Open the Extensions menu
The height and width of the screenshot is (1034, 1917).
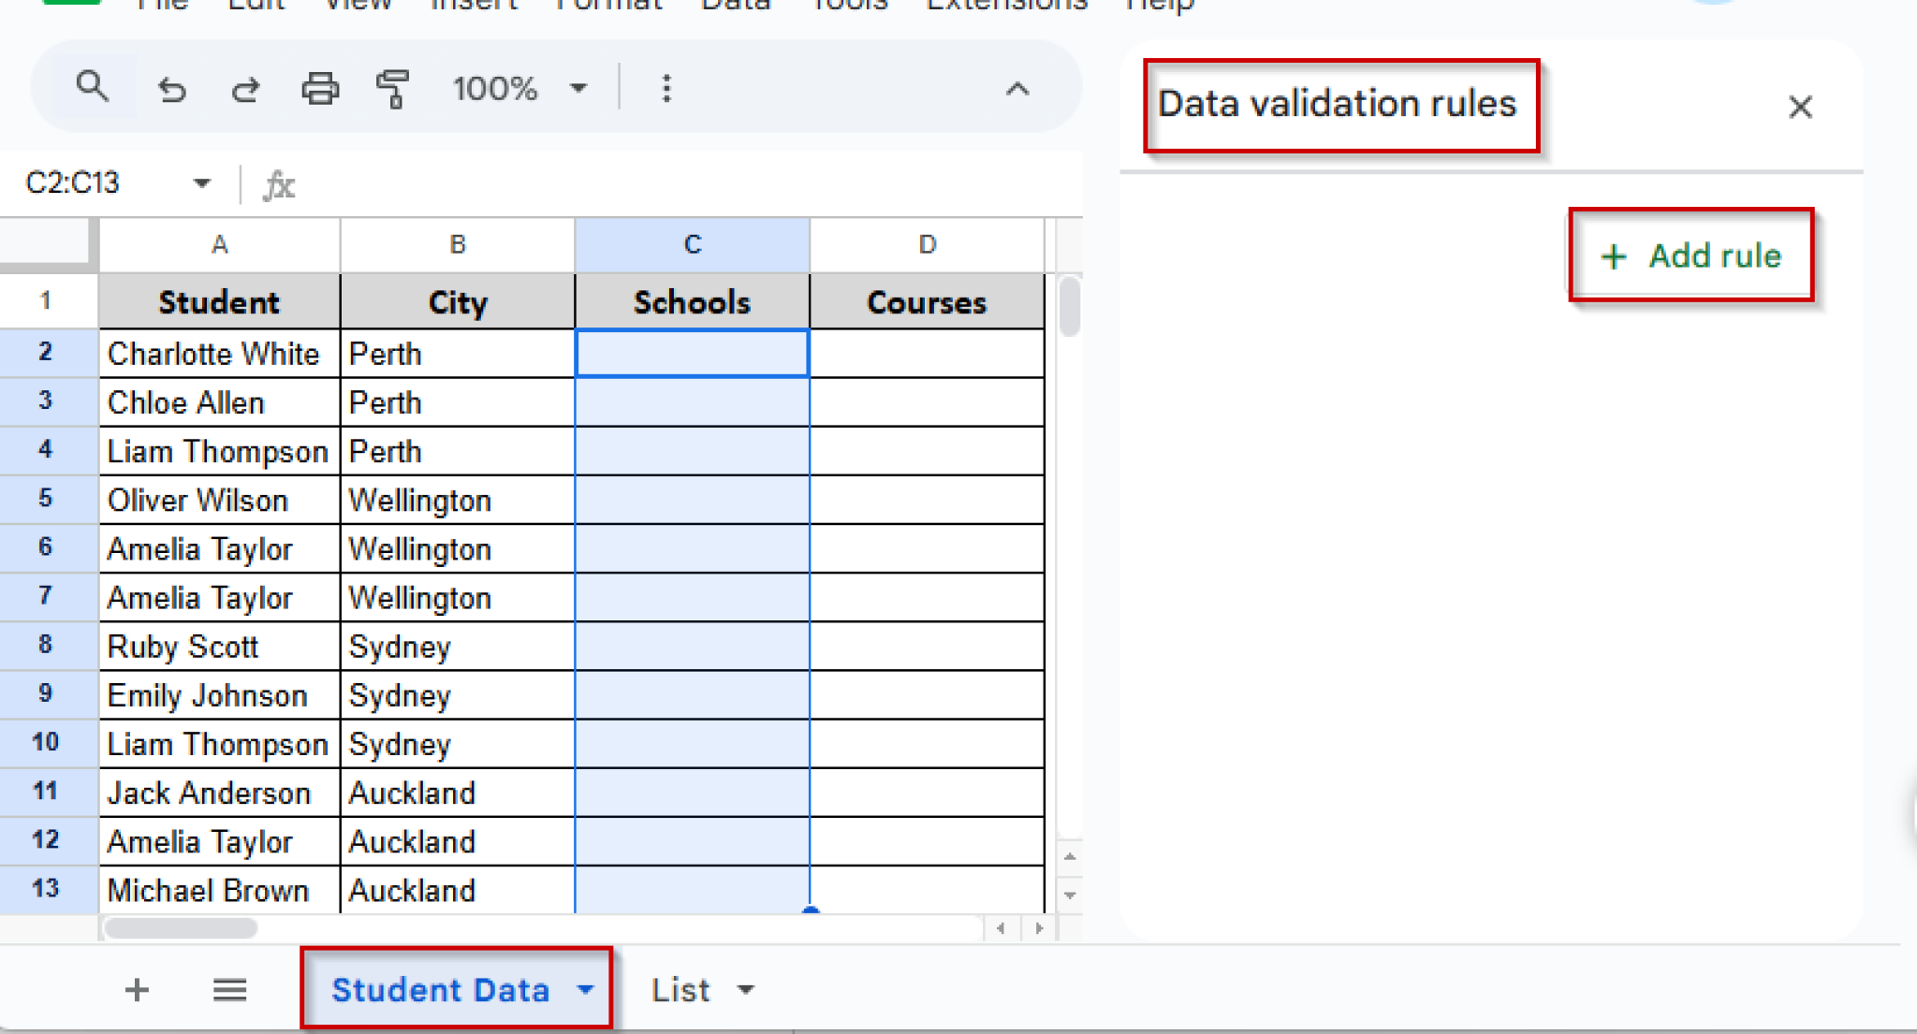(1005, 6)
